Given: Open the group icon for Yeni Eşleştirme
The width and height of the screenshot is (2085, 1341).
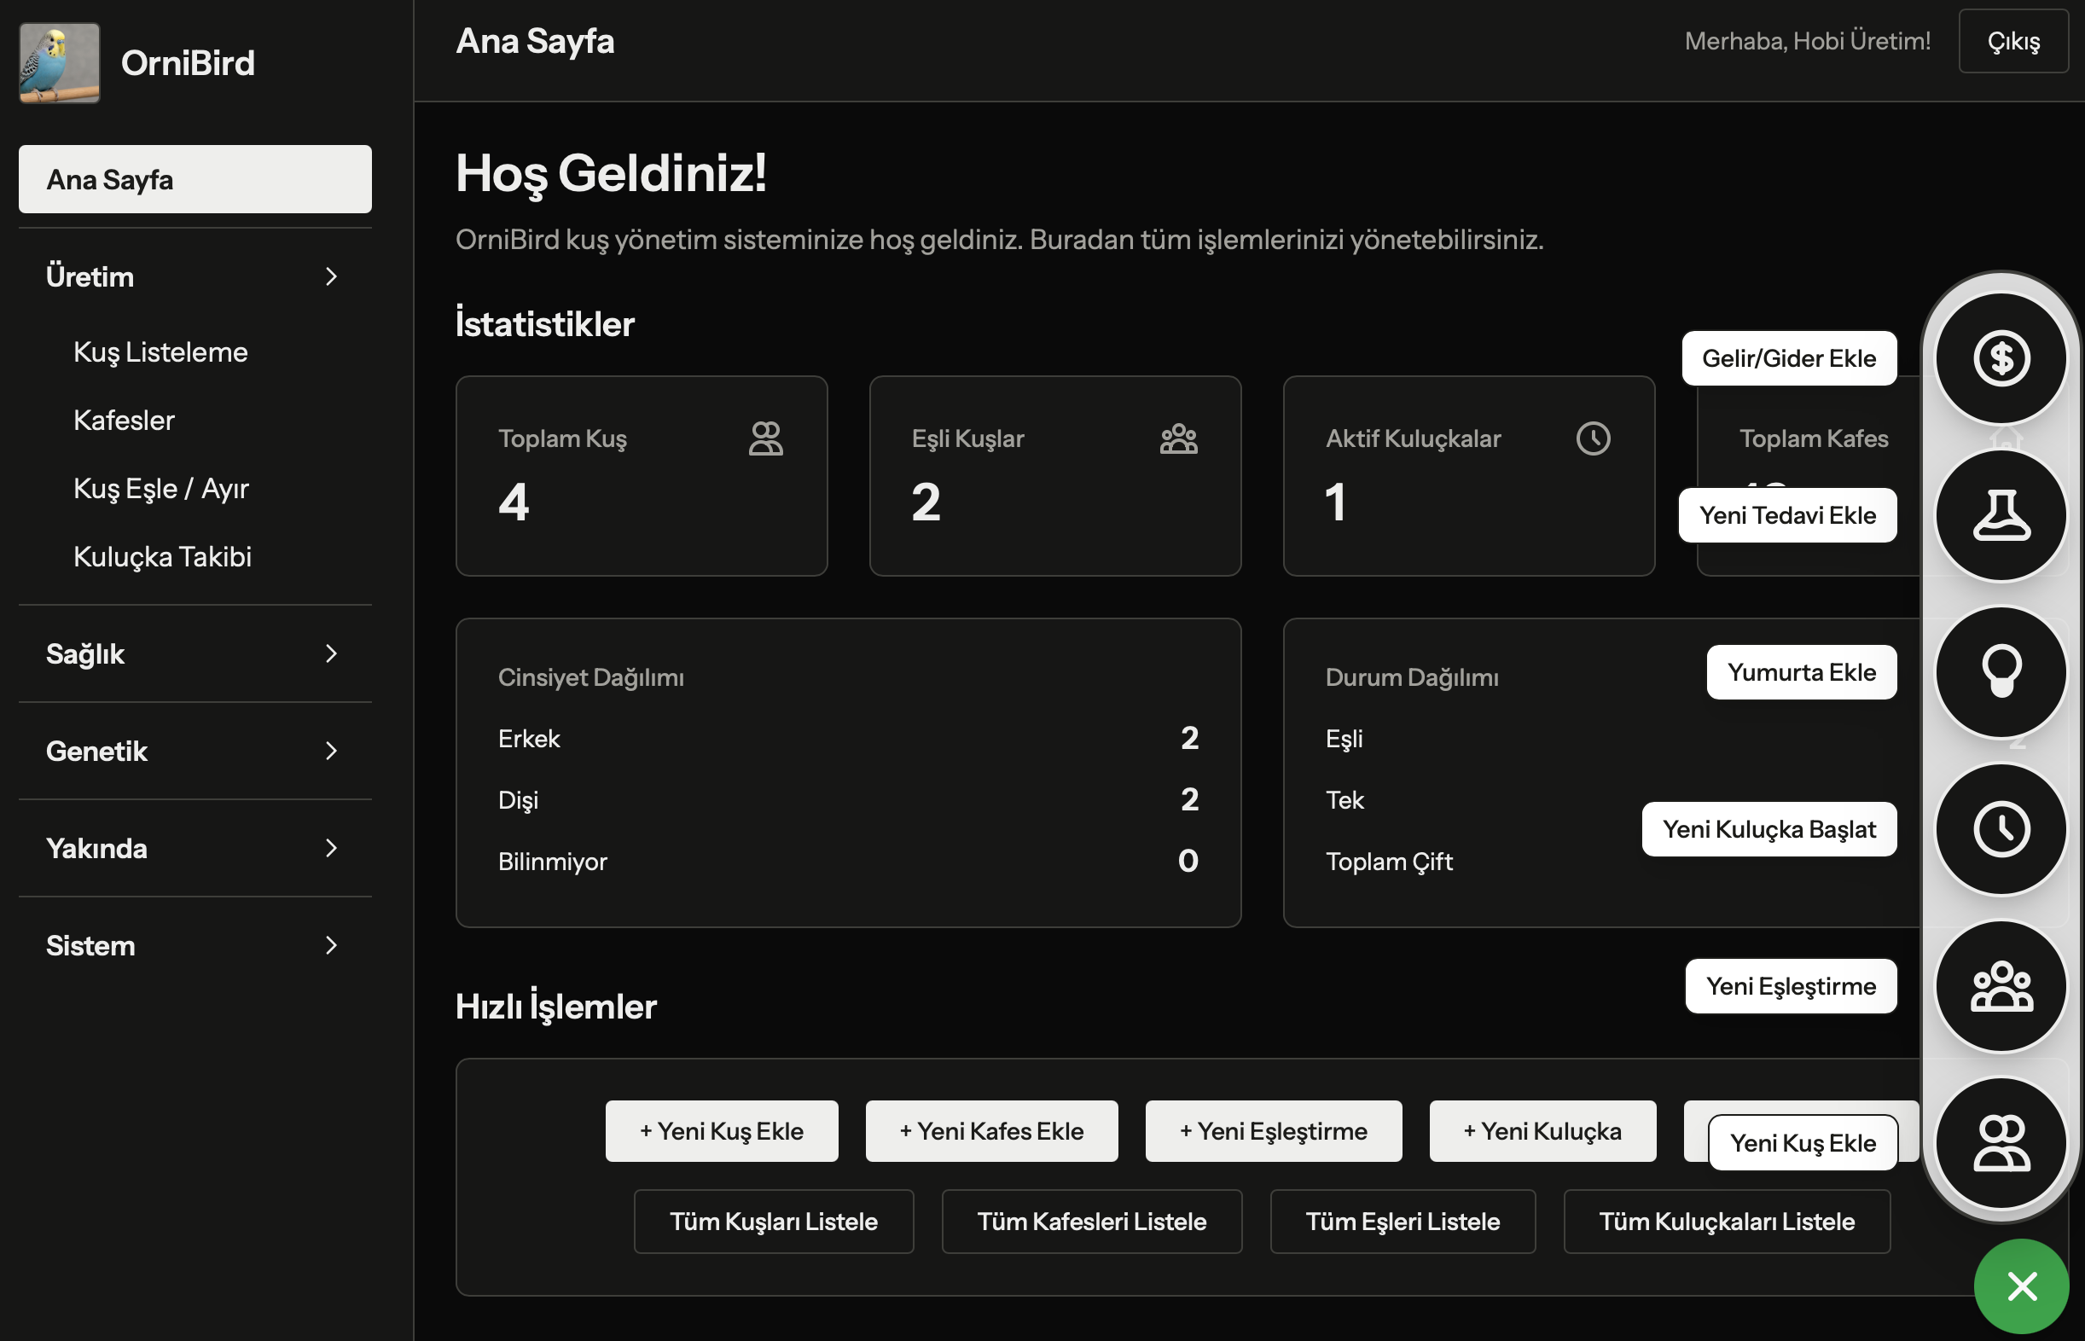Looking at the screenshot, I should click(2001, 985).
